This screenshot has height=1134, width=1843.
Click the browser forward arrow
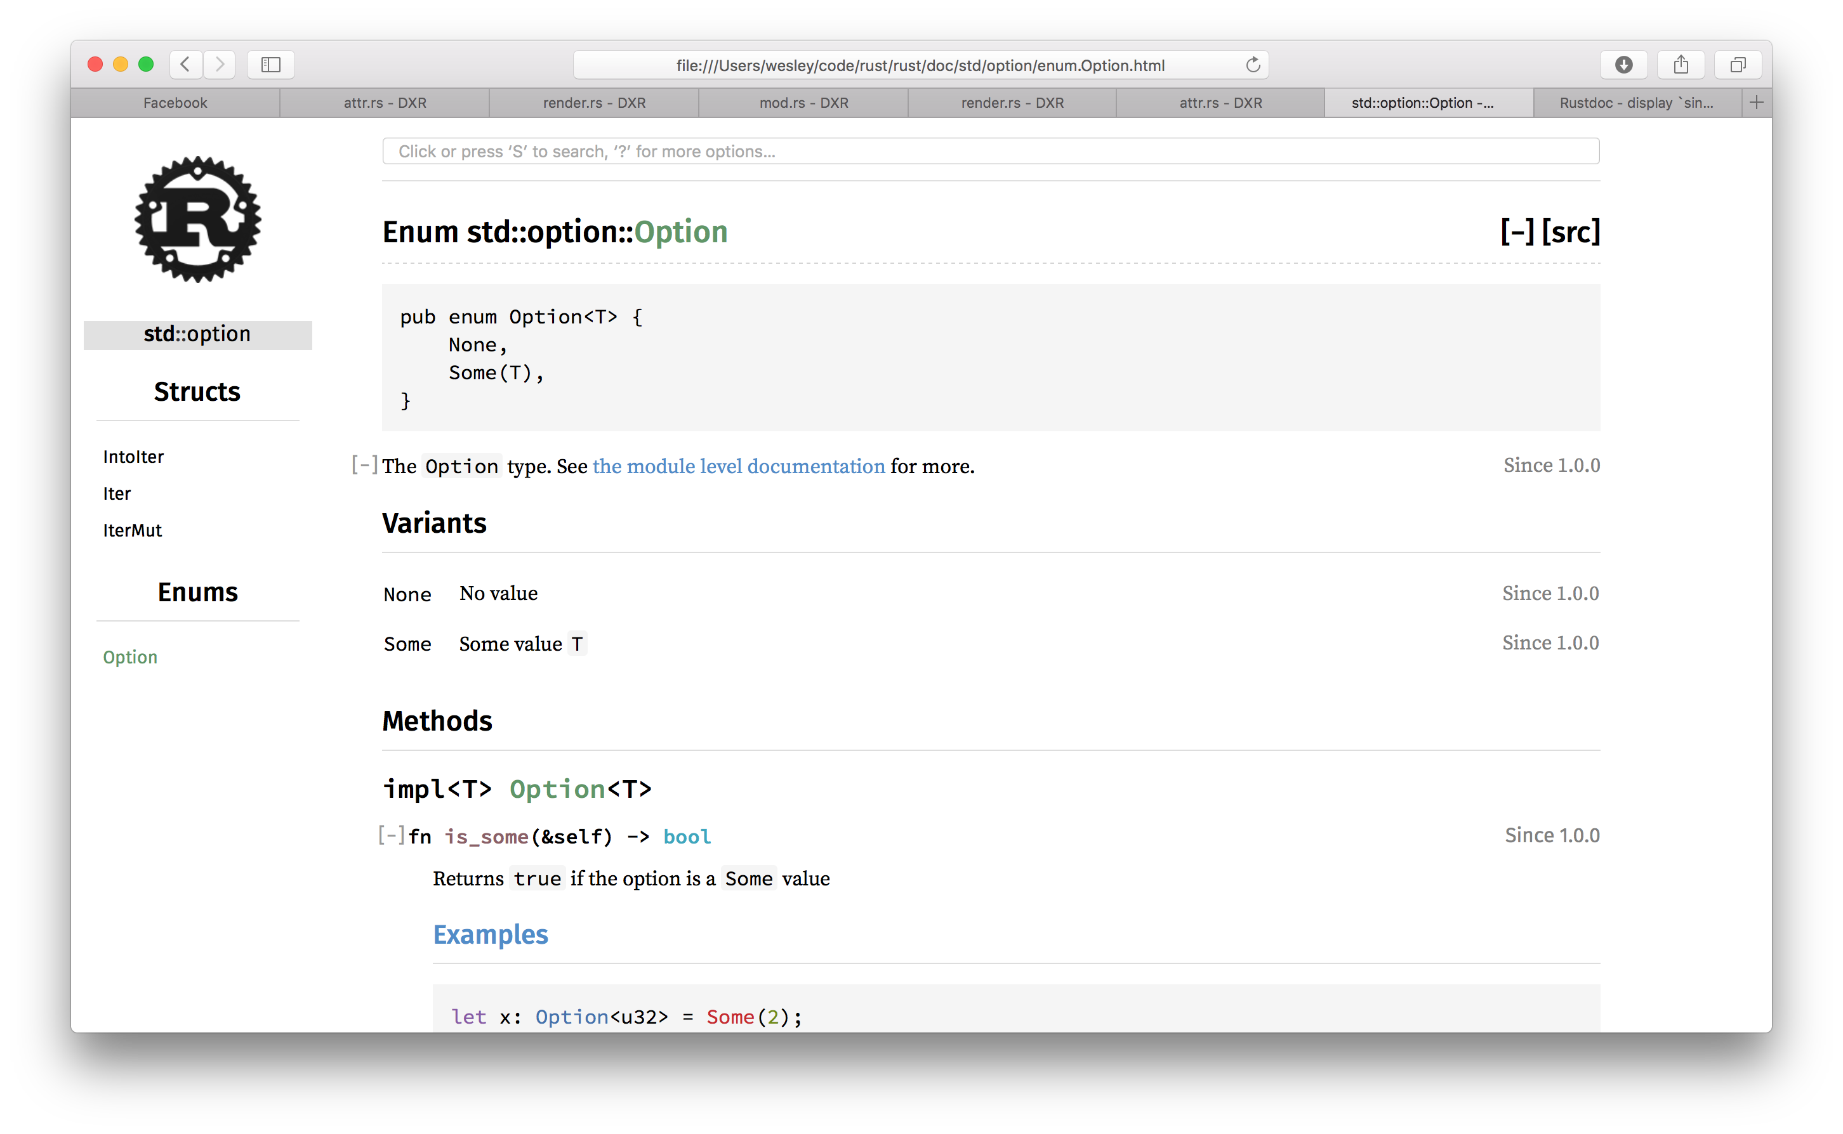pos(219,65)
